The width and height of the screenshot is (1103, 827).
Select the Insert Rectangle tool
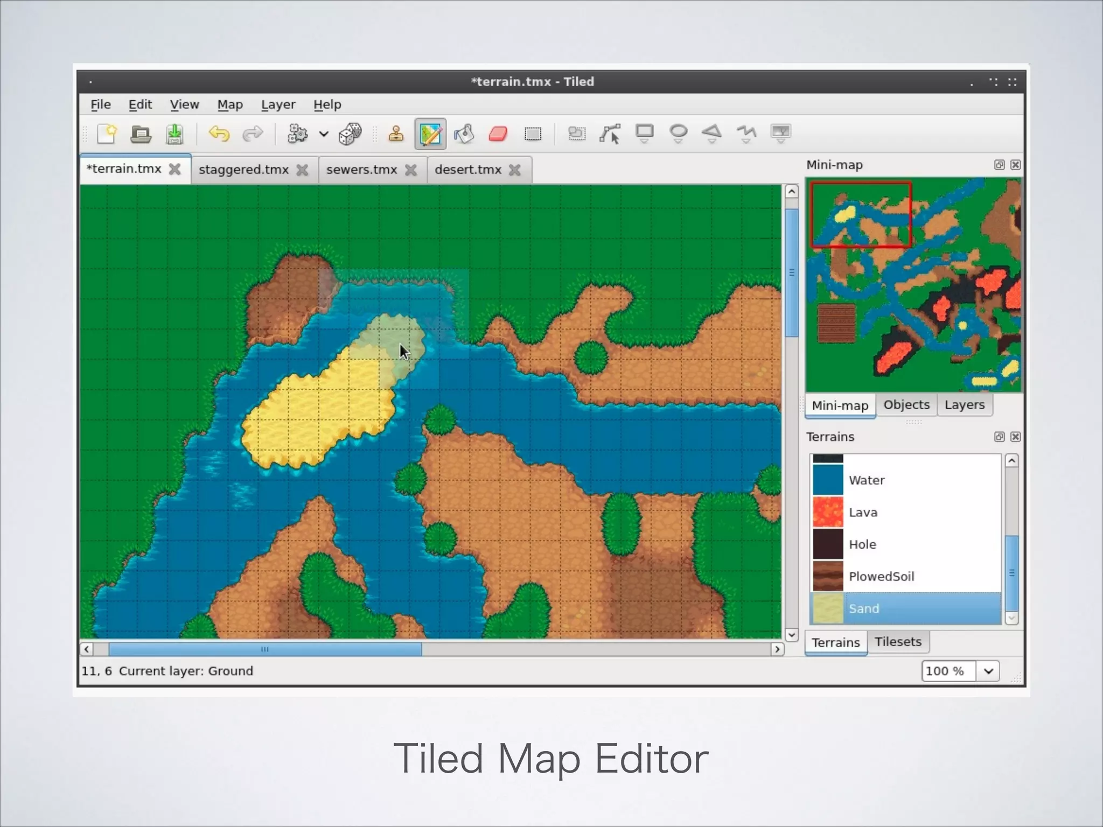644,134
